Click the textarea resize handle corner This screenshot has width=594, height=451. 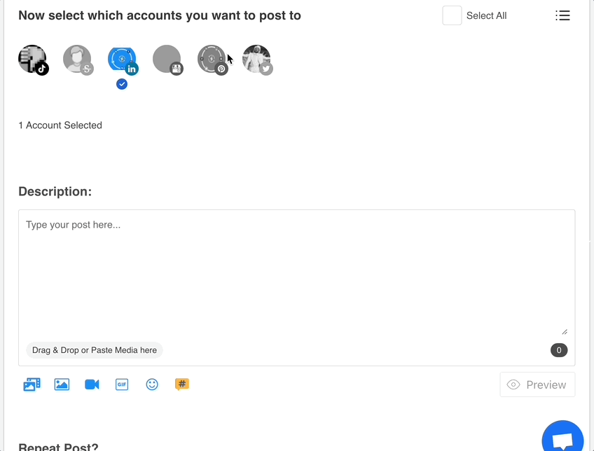[x=565, y=332]
